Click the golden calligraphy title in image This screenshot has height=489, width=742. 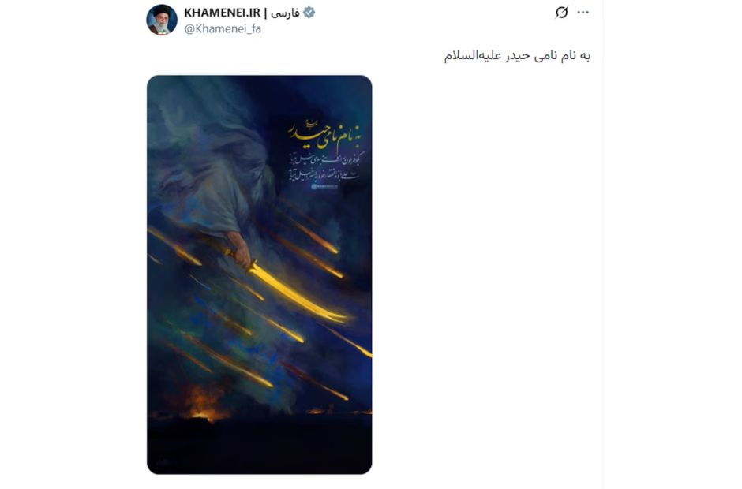pos(327,136)
